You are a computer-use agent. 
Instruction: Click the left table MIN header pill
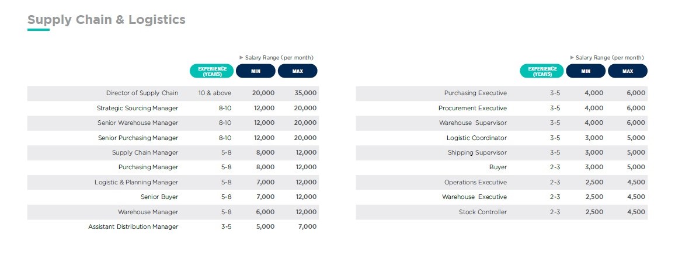pos(256,71)
